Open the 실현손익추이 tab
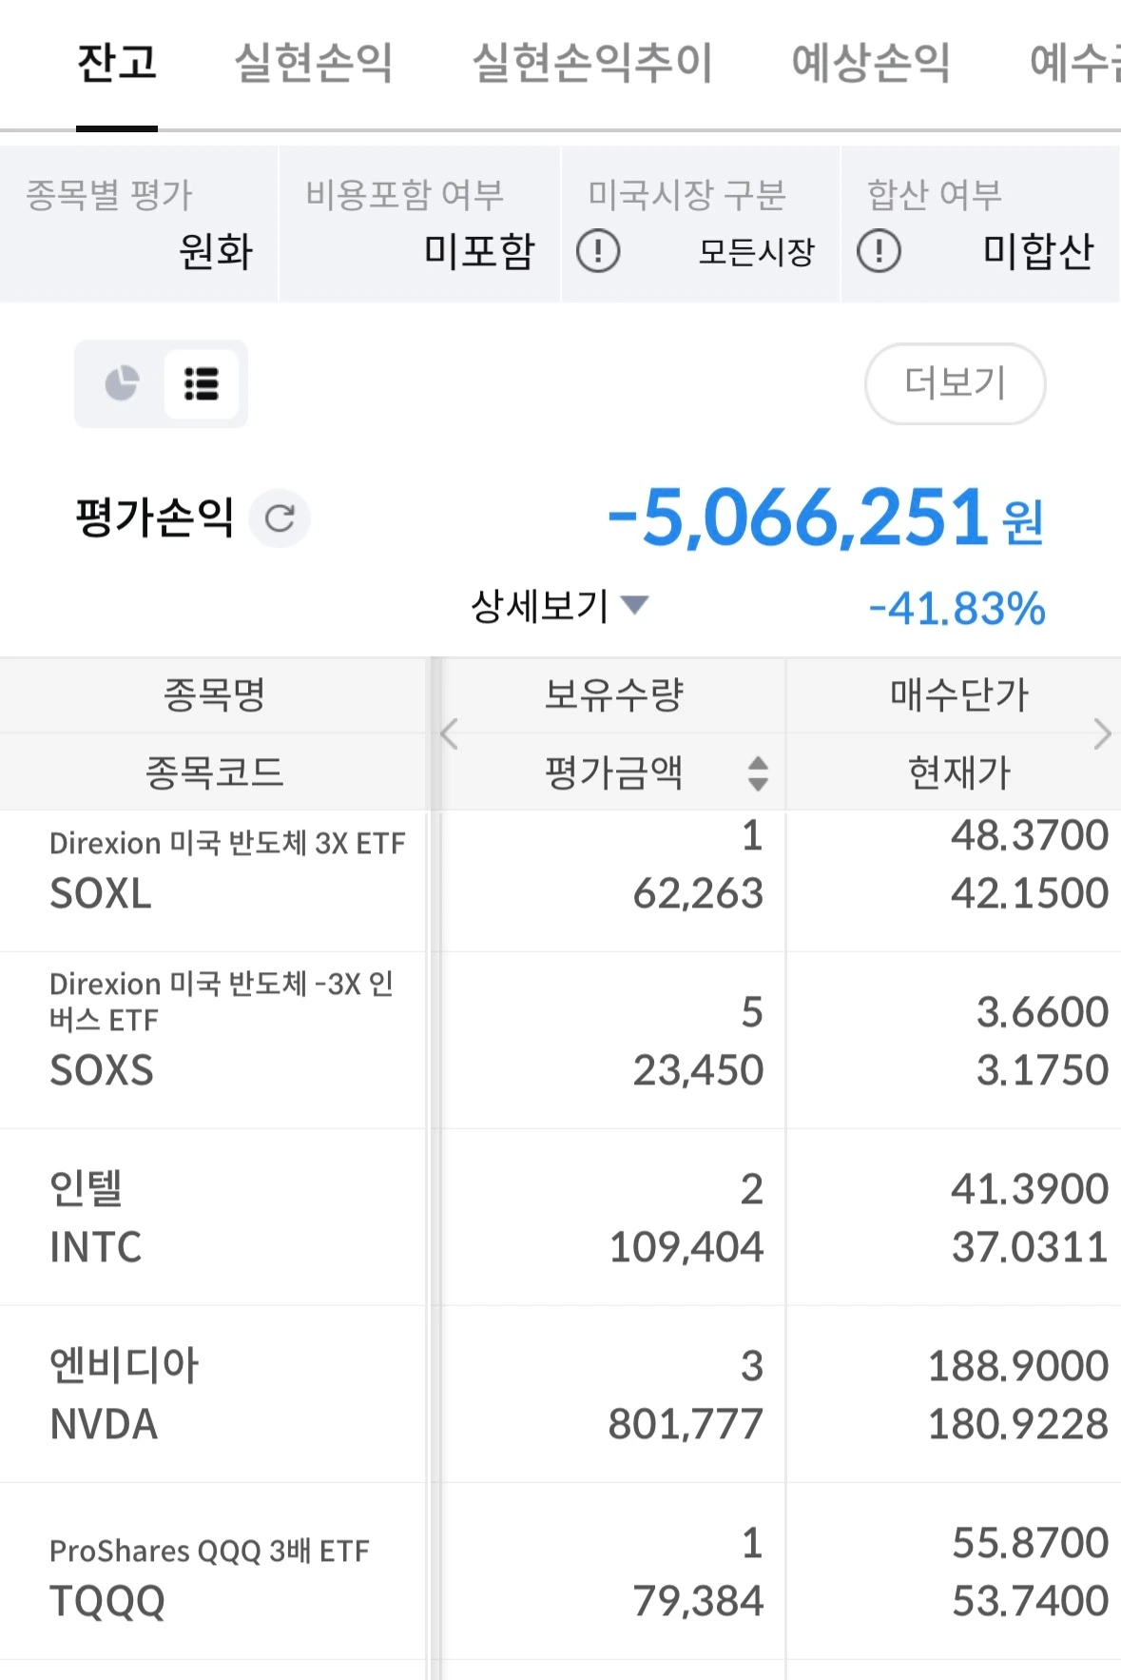Viewport: 1121px width, 1680px height. 592,63
